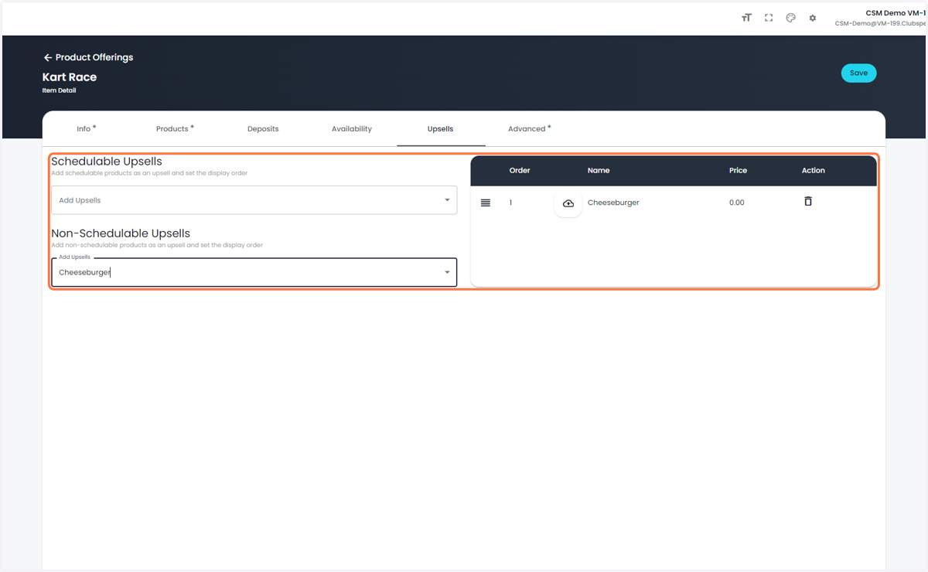928x572 pixels.
Task: Click the Price column header
Action: point(738,170)
